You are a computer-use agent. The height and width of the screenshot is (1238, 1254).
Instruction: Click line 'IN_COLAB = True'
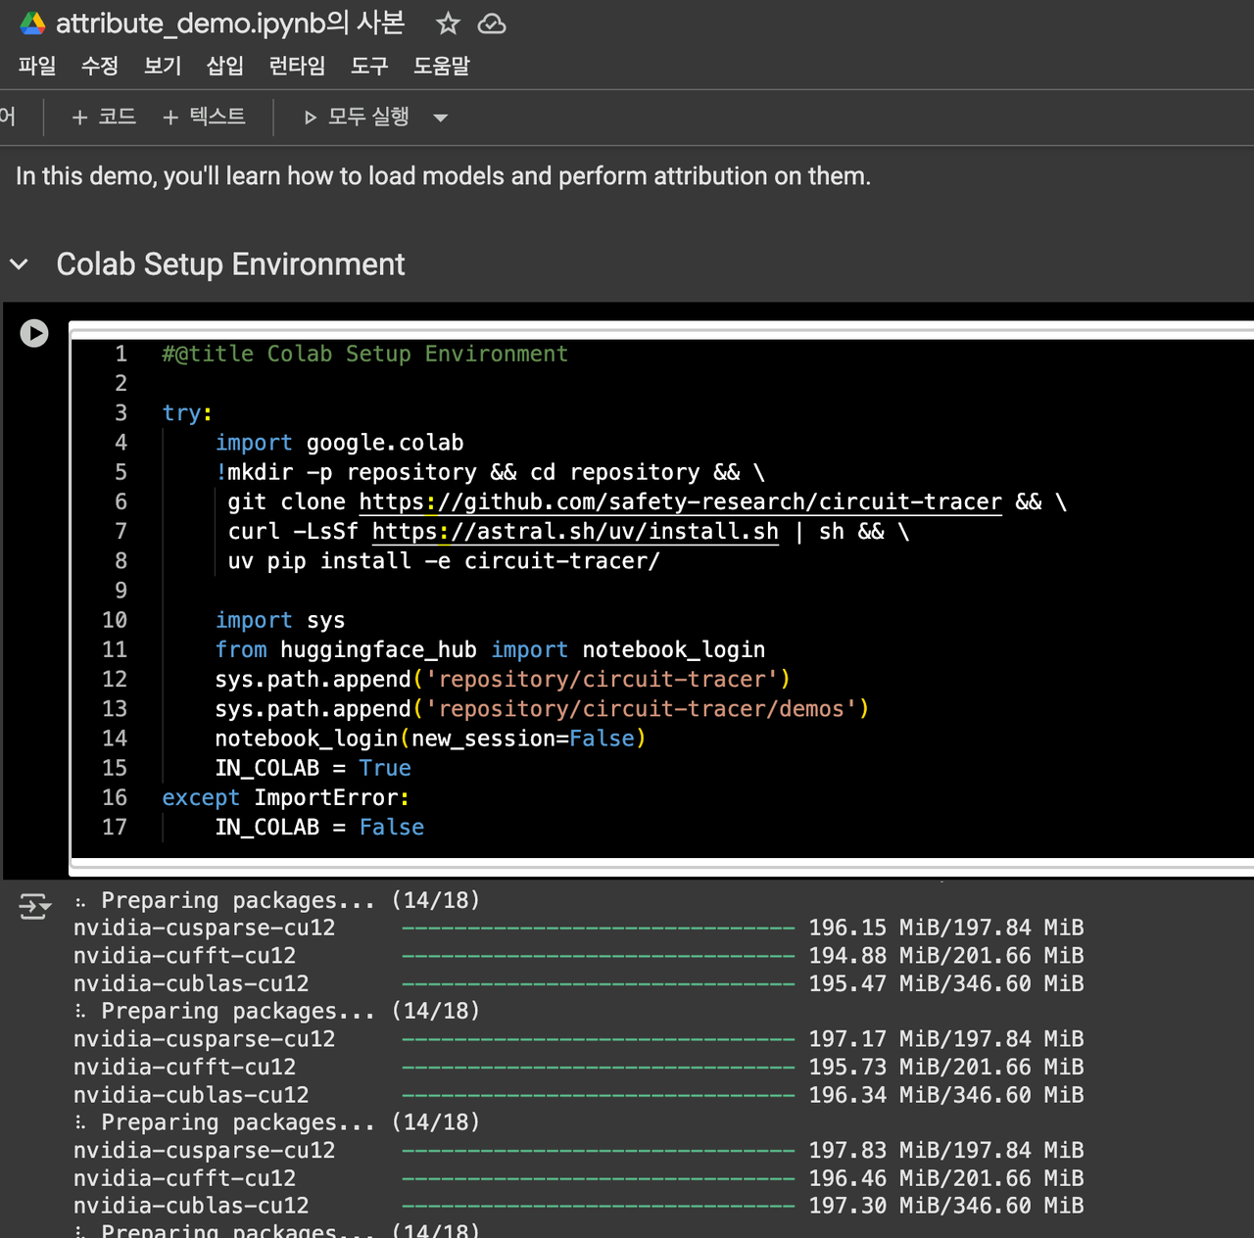point(313,768)
